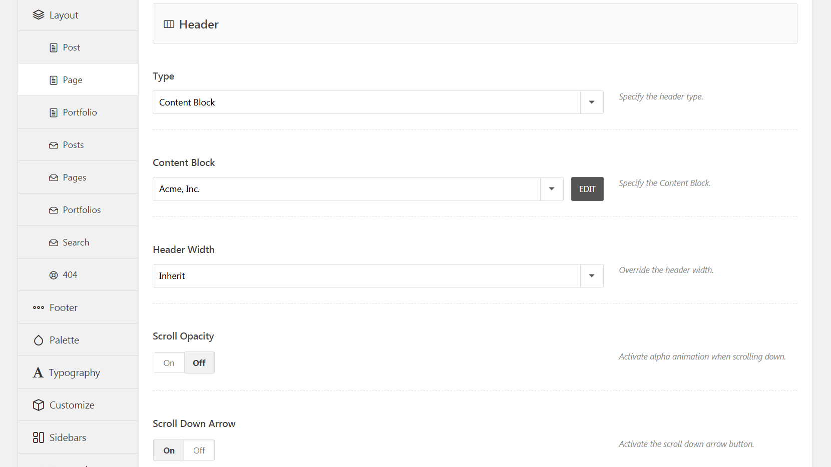
Task: Click the Footer three-dots icon
Action: click(x=39, y=307)
